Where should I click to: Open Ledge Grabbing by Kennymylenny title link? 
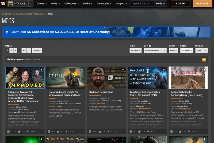click(x=187, y=94)
